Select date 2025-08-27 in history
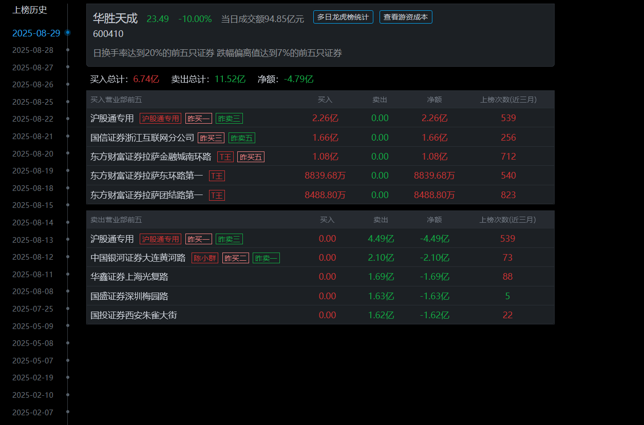This screenshot has width=644, height=425. coord(33,68)
